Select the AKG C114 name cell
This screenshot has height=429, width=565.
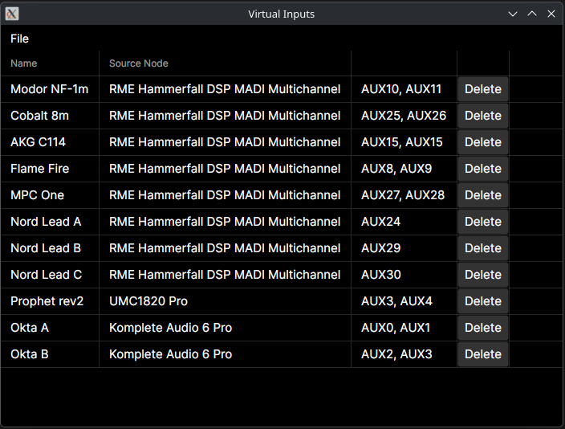[50, 142]
